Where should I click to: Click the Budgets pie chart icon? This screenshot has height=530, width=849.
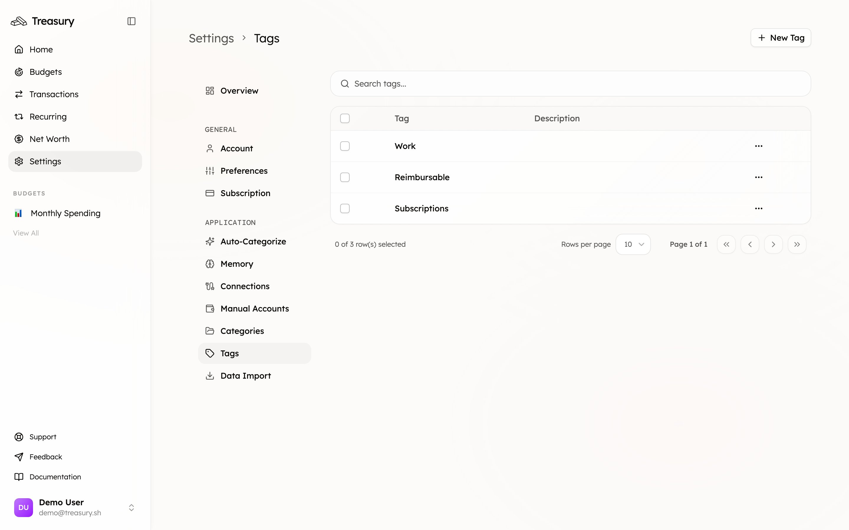(x=19, y=72)
